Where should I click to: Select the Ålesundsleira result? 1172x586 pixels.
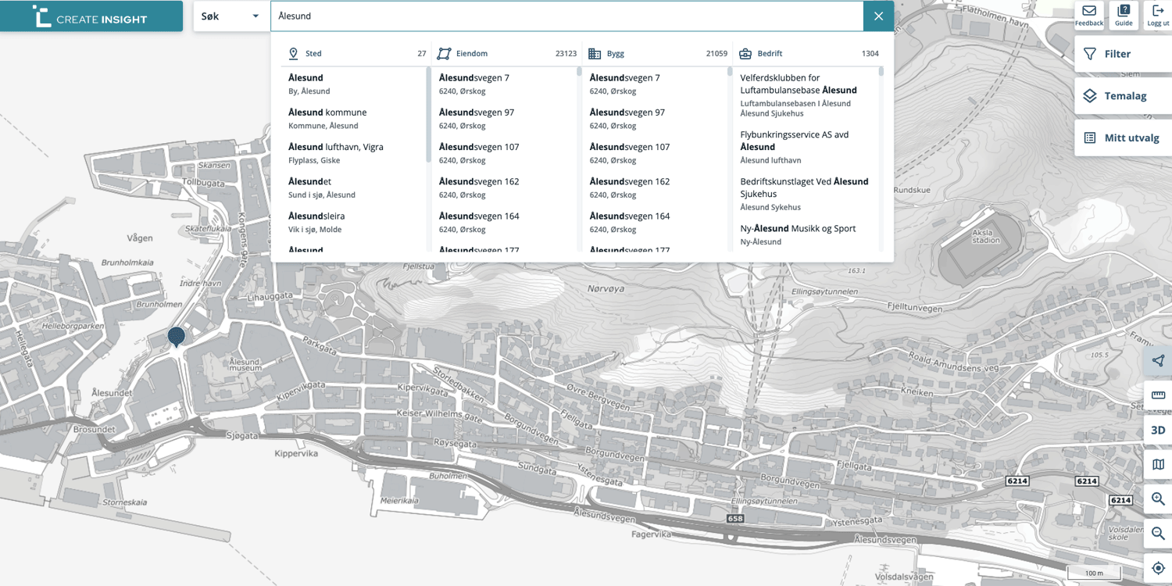coord(353,222)
